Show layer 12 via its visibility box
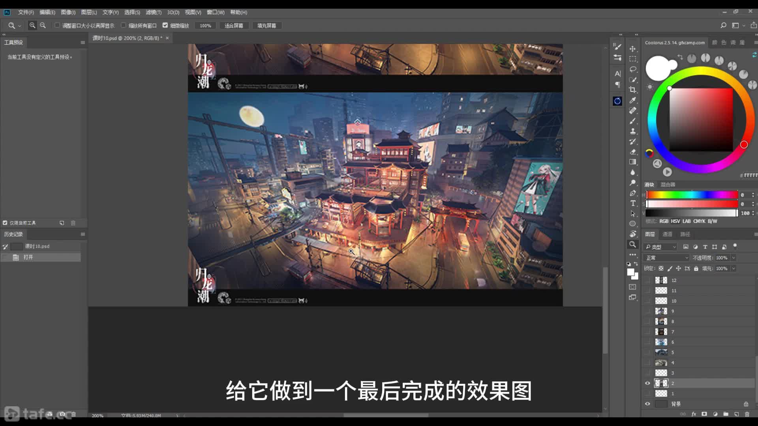This screenshot has height=426, width=758. pos(647,280)
